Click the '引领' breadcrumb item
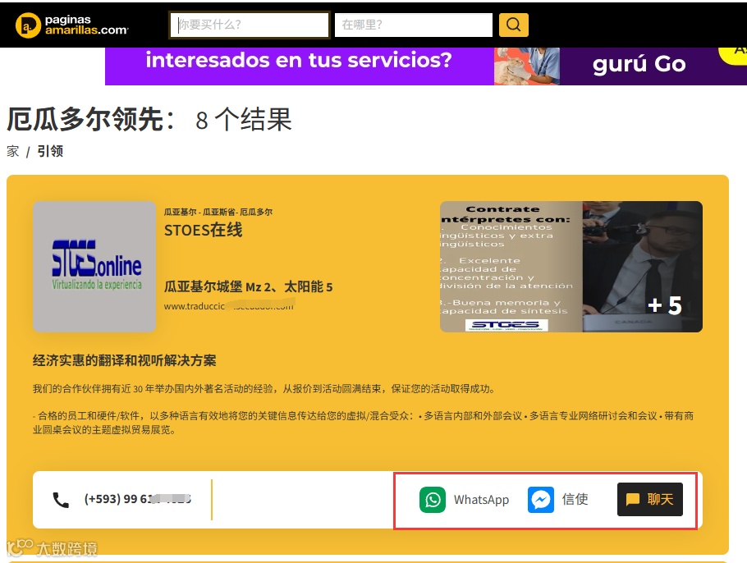This screenshot has height=563, width=747. (x=50, y=152)
